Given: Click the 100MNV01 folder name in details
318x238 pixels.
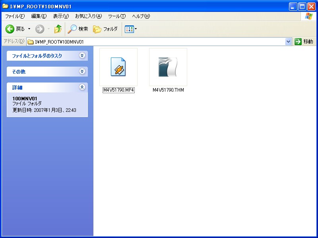Looking at the screenshot, I should [x=25, y=98].
